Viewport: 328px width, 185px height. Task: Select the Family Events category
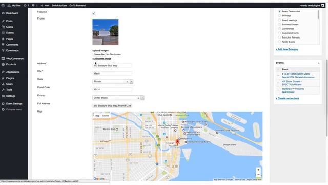[279, 42]
